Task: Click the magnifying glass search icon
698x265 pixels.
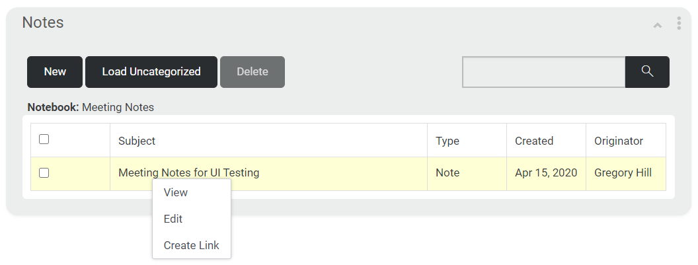Action: click(x=647, y=72)
